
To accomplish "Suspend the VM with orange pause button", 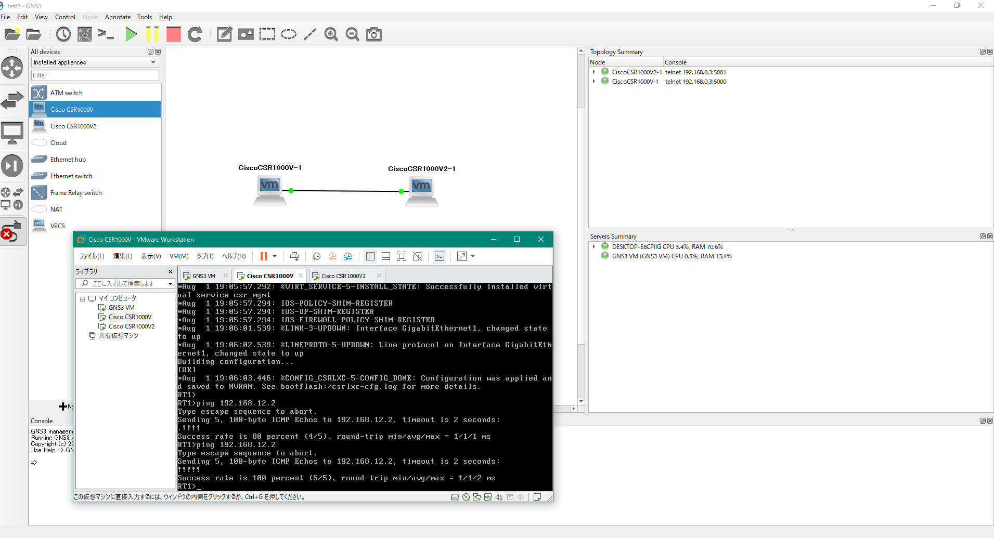I will coord(264,256).
